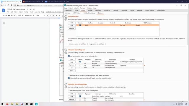Show document outline icon in Docs
Image resolution: width=189 pixels, height=106 pixels.
(4, 23)
